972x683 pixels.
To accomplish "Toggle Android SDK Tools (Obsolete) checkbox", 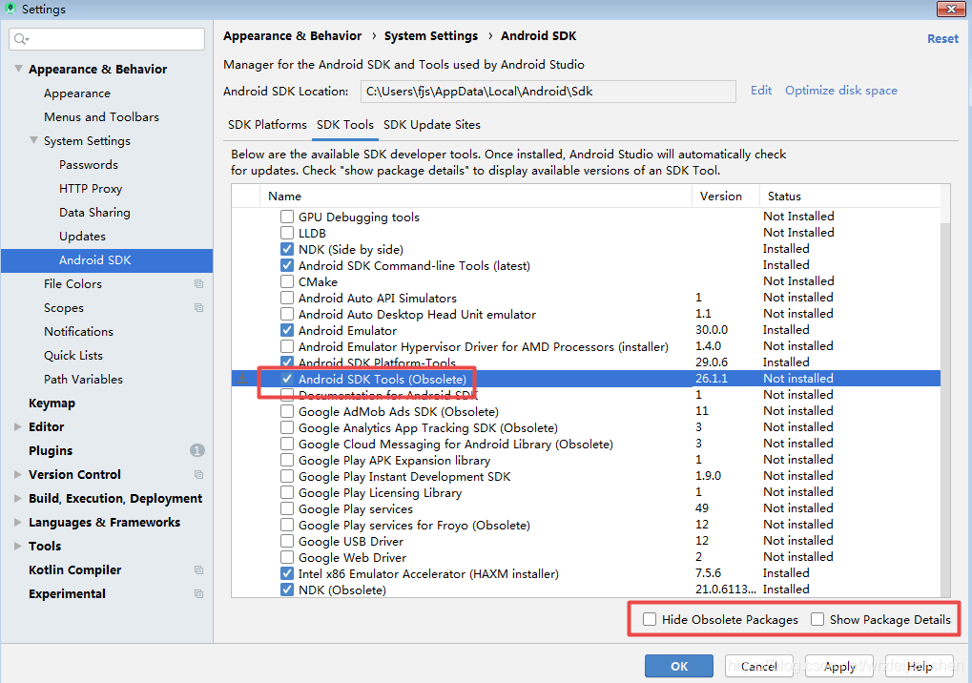I will coord(287,379).
